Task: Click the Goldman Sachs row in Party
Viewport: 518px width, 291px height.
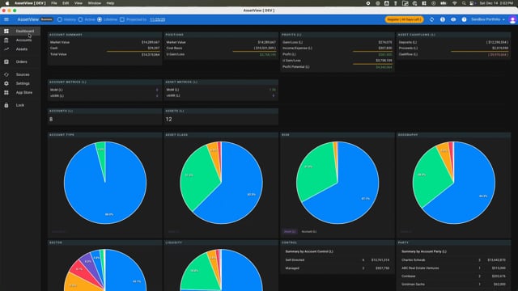Action: pos(453,284)
